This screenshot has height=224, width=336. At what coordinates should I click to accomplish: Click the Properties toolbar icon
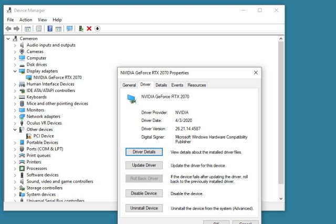(39, 28)
